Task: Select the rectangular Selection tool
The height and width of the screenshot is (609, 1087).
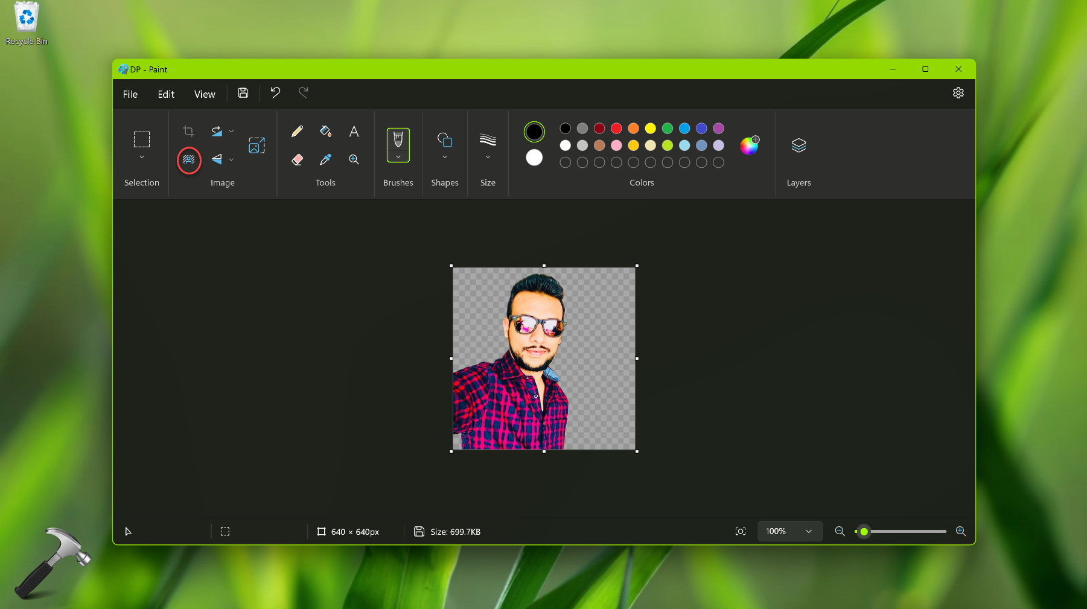Action: point(141,140)
